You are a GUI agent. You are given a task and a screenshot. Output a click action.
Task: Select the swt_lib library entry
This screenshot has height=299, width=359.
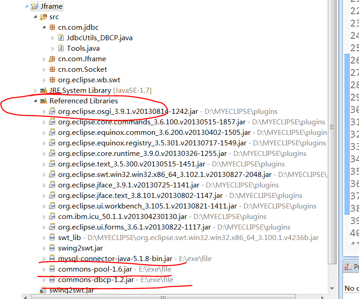[70, 238]
